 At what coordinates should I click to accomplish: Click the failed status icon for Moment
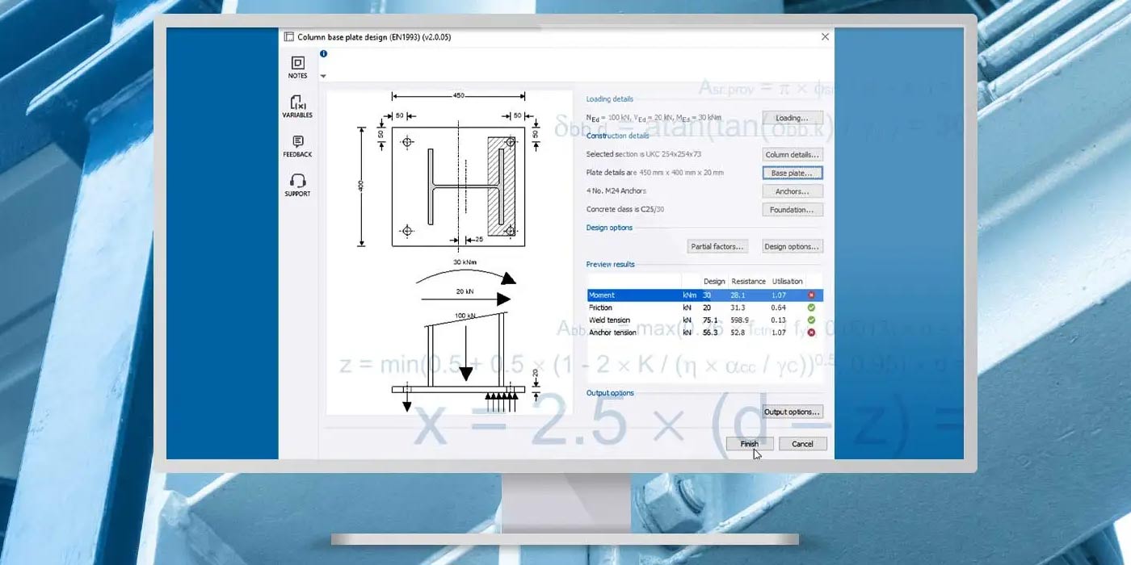(x=811, y=295)
